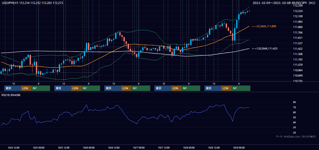319x150 pixels.
Task: Click RSI scale value 60
Action: pos(294,112)
